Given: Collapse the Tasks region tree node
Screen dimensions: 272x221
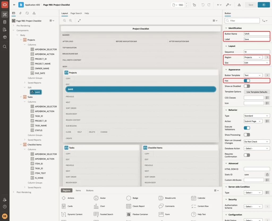Looking at the screenshot, I should (x=21, y=97).
